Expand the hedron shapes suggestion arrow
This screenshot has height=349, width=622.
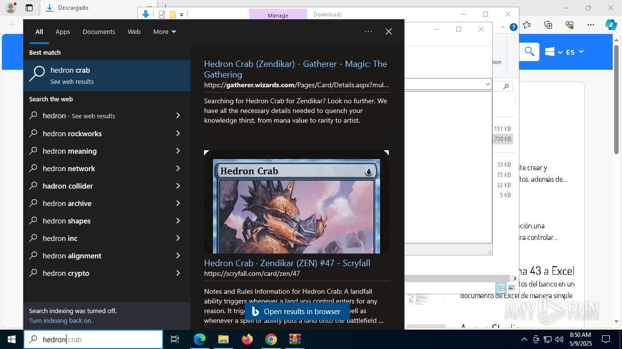coord(178,221)
